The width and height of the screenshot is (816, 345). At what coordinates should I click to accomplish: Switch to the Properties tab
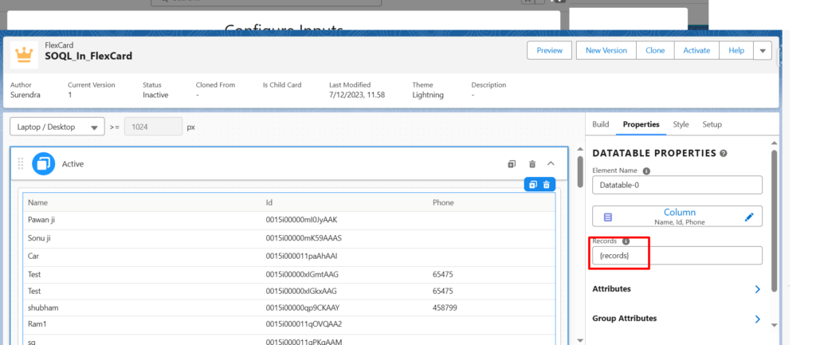tap(641, 124)
